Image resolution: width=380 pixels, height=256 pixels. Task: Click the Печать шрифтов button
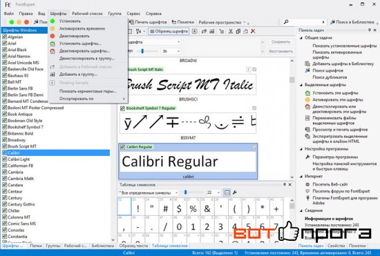coord(149,22)
